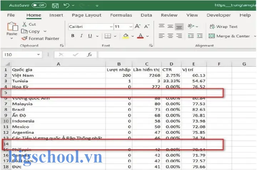Open the Borders options dropdown
257x170 pixels.
115,36
